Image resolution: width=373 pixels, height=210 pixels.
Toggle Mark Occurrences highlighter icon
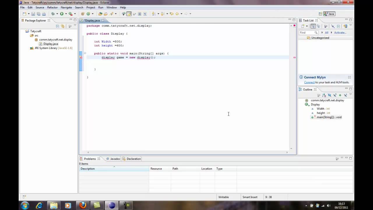(129, 14)
